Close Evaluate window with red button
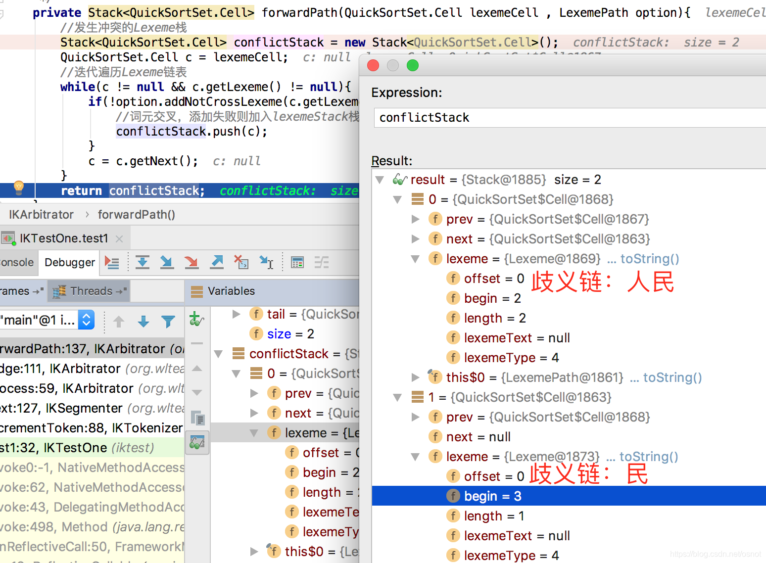Viewport: 766px width, 563px height. (373, 65)
